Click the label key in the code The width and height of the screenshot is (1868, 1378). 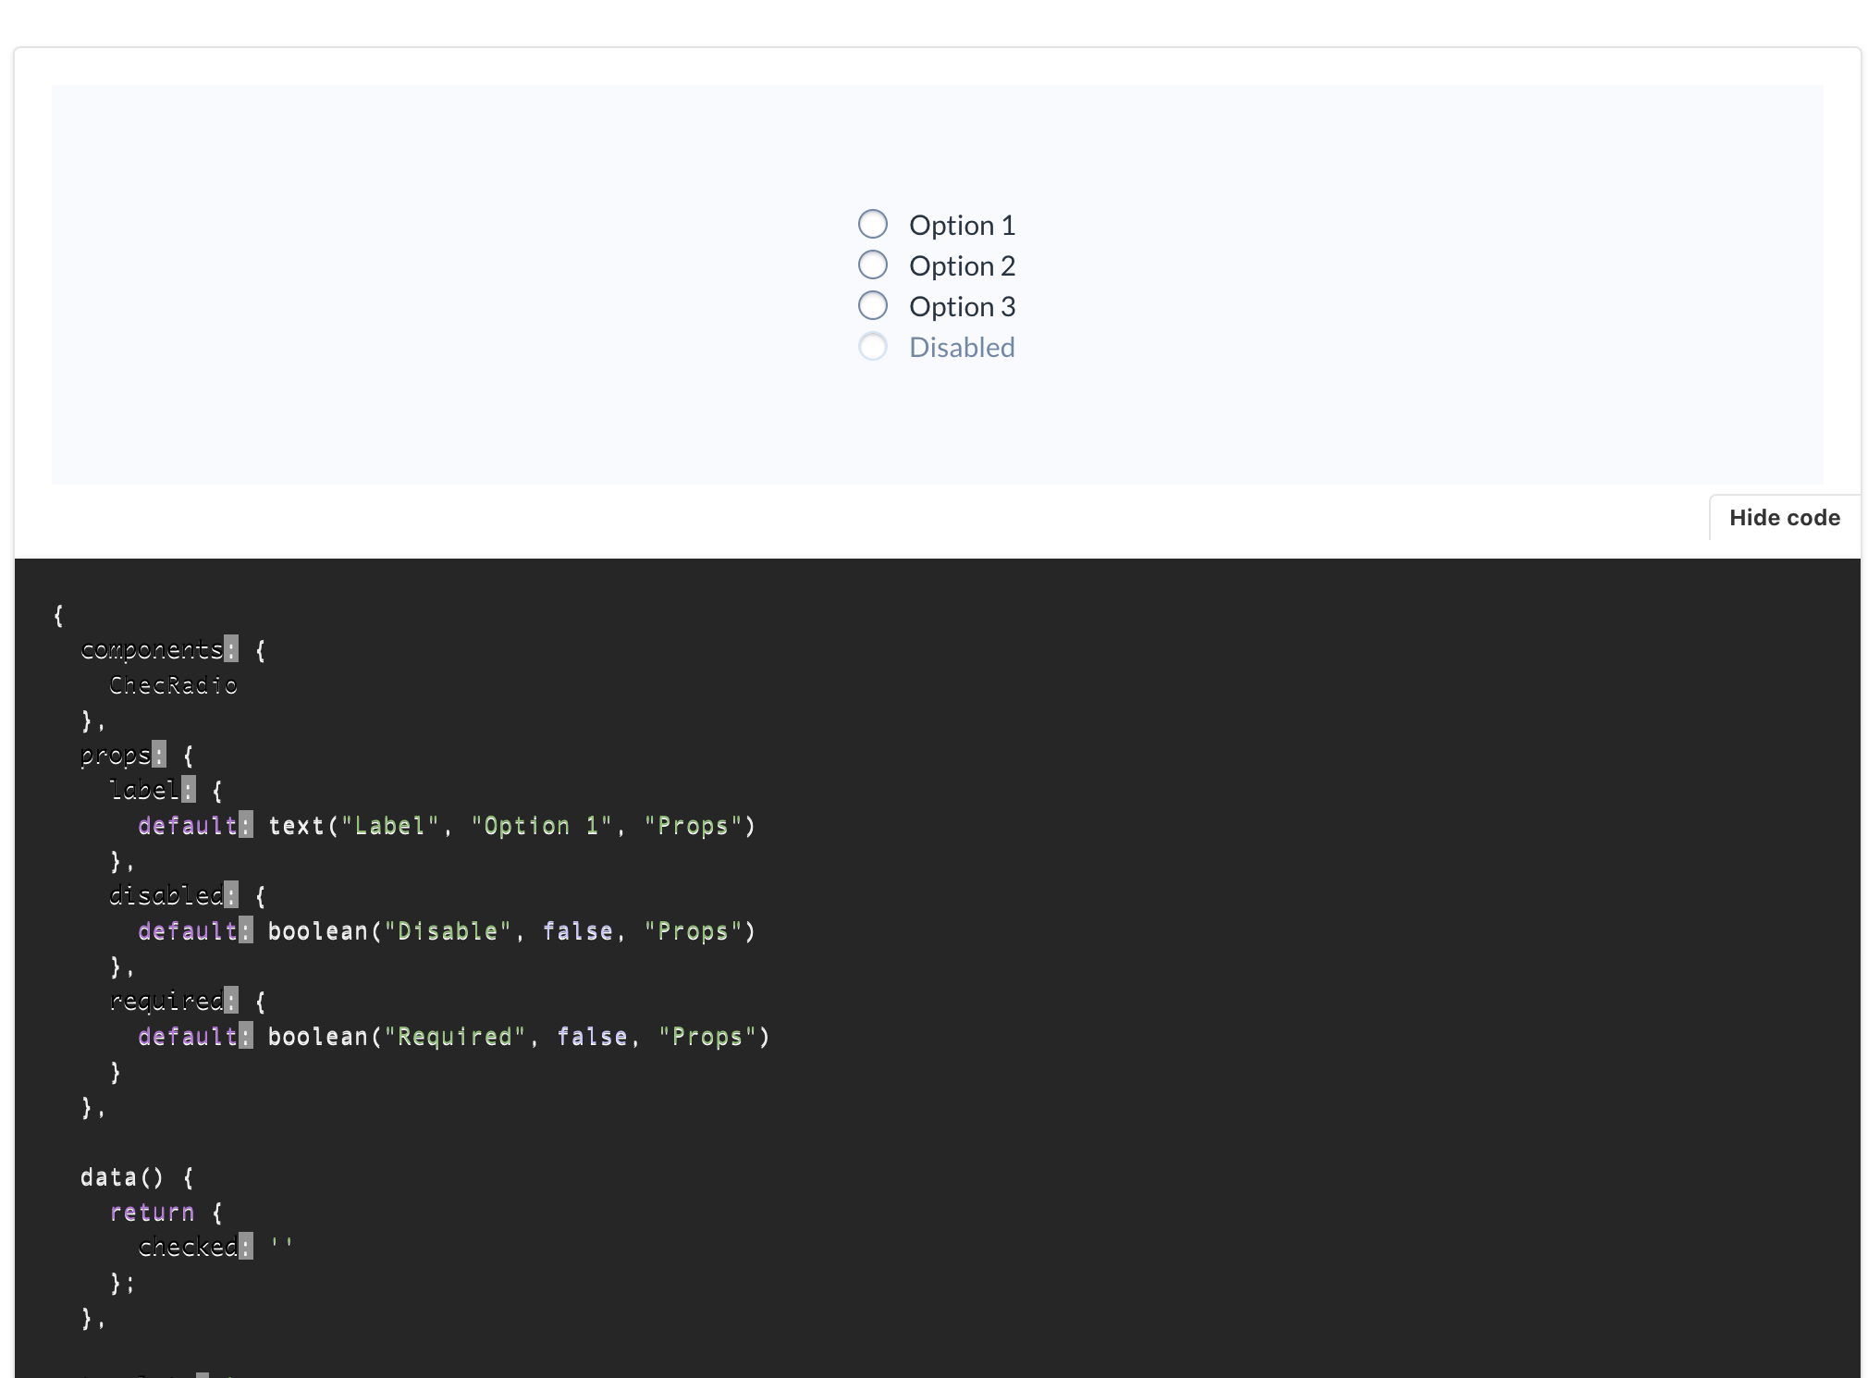(x=148, y=790)
